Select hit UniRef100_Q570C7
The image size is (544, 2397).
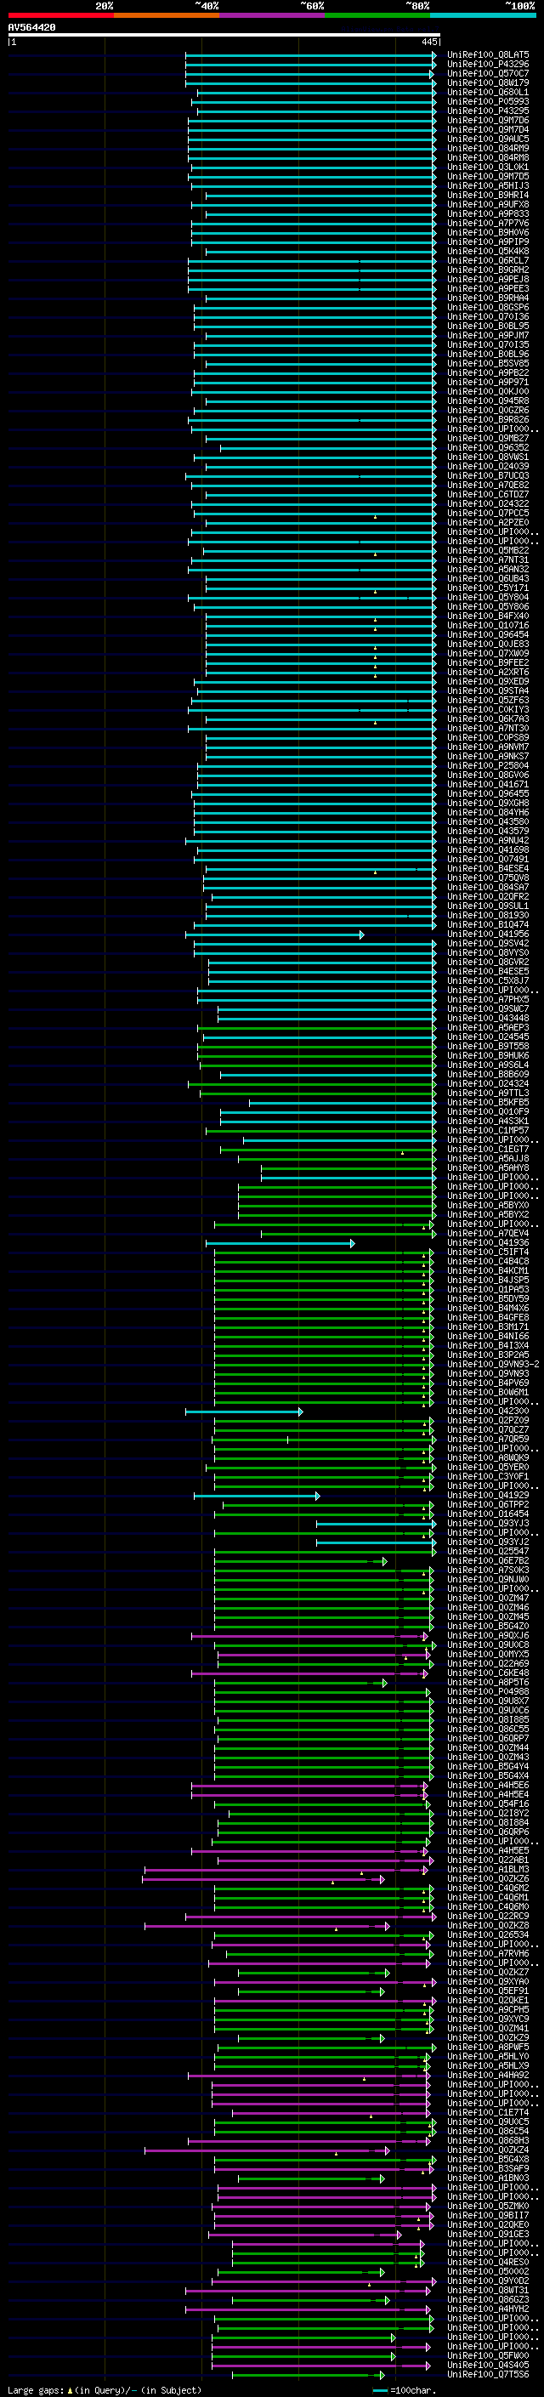(488, 73)
